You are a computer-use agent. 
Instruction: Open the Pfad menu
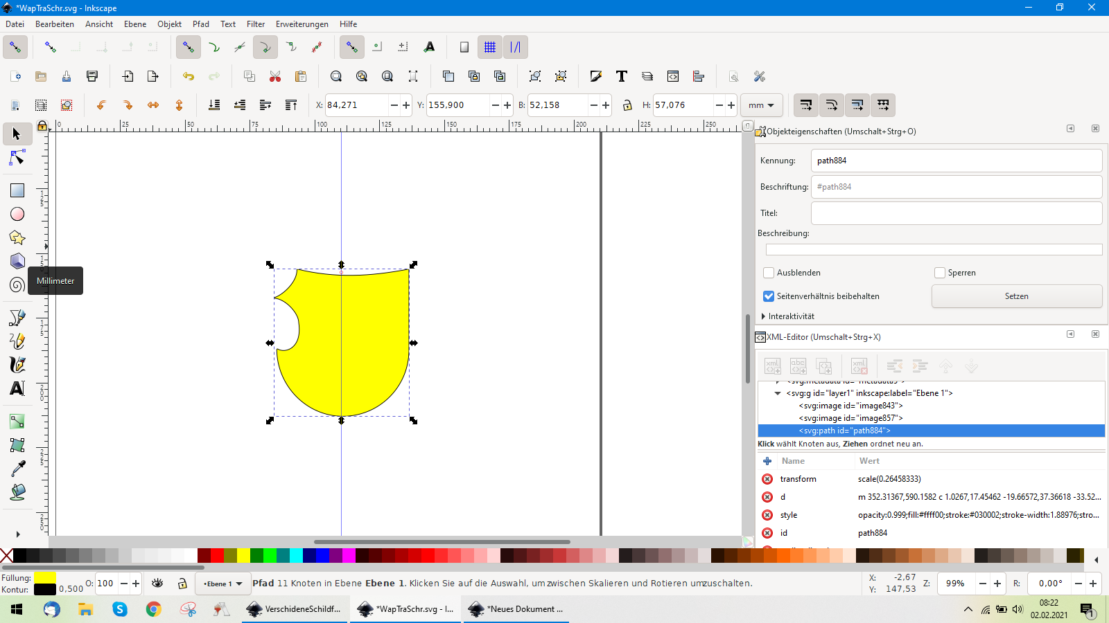point(200,24)
